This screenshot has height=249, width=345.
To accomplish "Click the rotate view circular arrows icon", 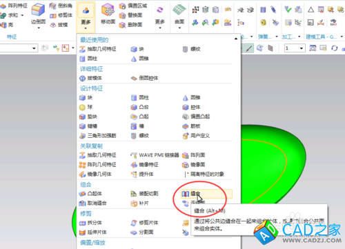I will (335, 48).
